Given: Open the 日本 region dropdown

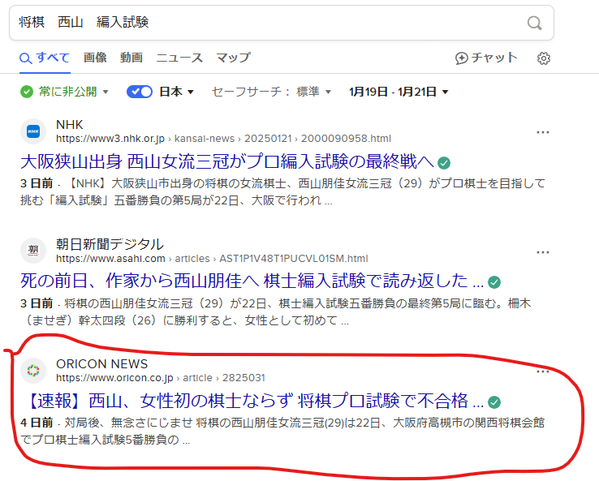Looking at the screenshot, I should click(x=176, y=92).
